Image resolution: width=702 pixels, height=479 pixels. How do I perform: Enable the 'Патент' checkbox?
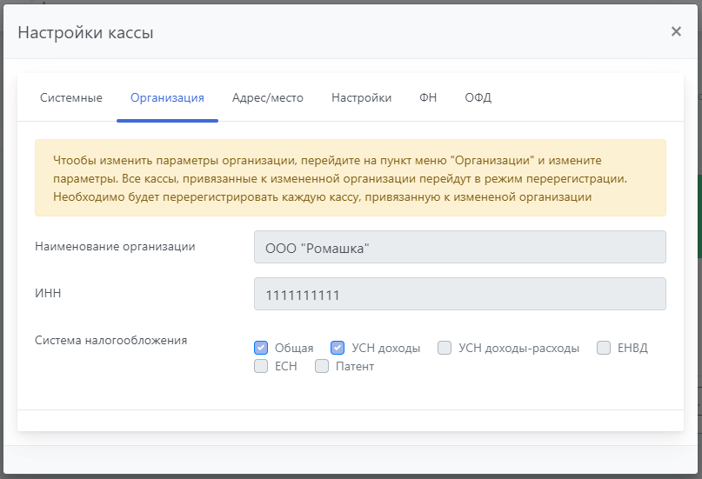322,366
